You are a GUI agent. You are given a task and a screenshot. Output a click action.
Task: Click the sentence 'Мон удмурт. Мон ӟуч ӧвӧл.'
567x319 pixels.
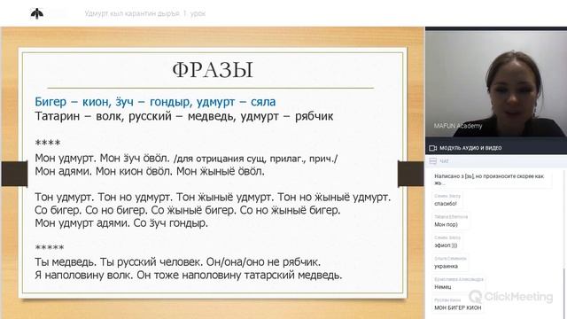point(102,159)
